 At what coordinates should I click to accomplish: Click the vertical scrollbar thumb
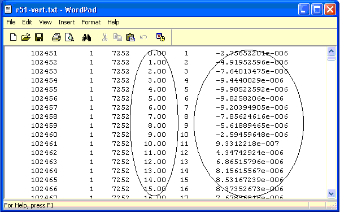pos(332,58)
